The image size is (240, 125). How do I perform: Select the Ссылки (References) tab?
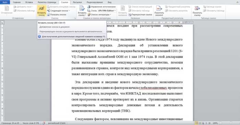64,2
